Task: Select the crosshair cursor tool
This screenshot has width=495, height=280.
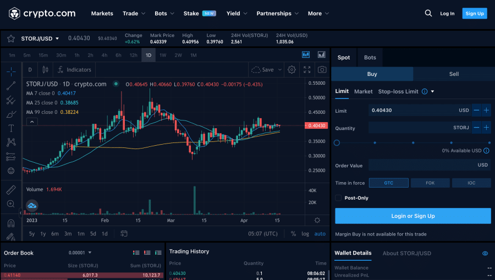Action: coord(11,72)
